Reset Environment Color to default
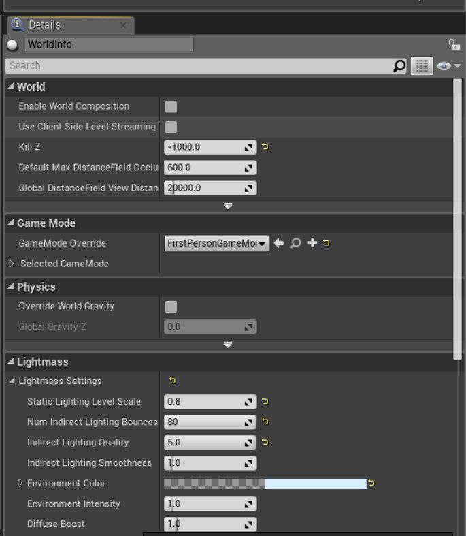466x536 pixels. pos(371,483)
